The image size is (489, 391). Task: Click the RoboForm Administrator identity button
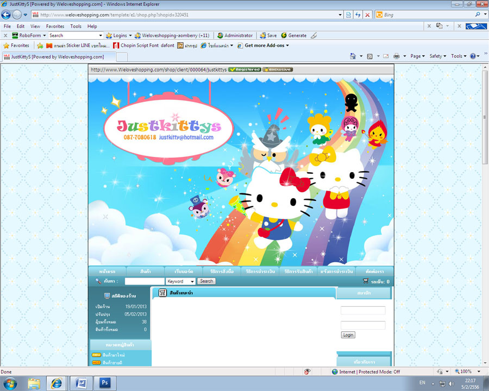pos(235,35)
